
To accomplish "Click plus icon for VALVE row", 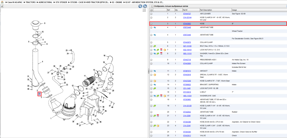I will (151, 136).
